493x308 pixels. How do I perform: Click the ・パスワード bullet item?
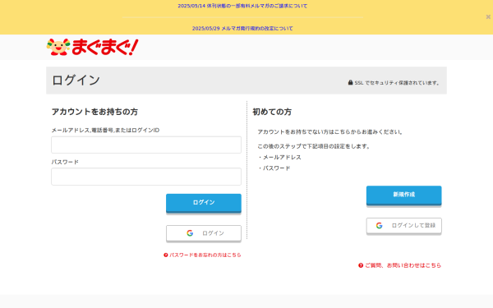tap(274, 168)
